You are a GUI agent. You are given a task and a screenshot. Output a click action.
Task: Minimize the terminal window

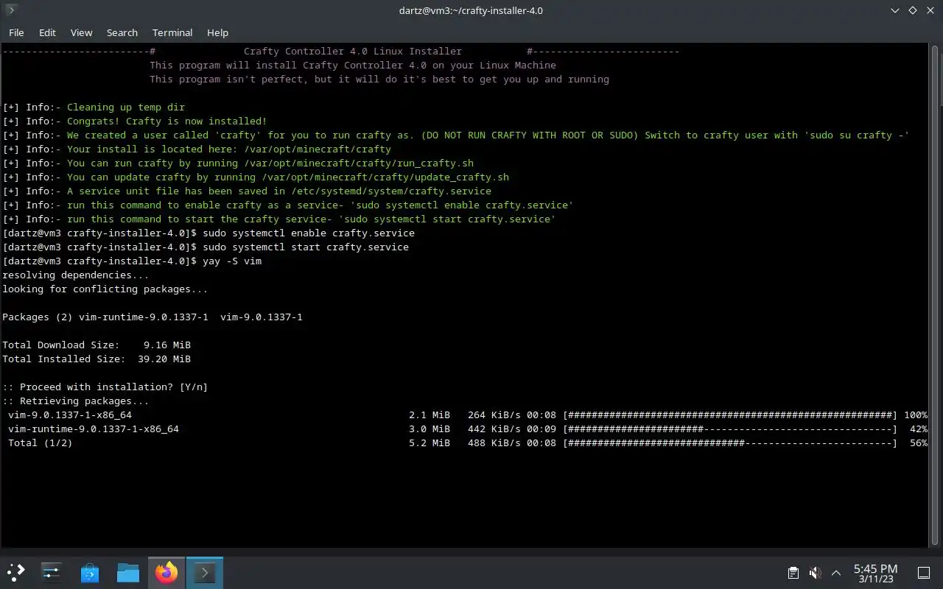tap(895, 10)
